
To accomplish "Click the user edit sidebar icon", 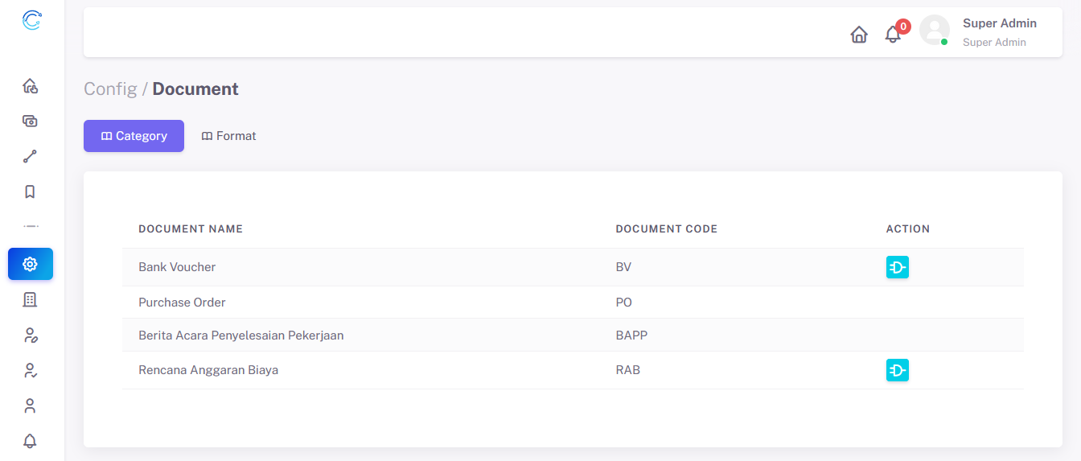I will pyautogui.click(x=30, y=335).
